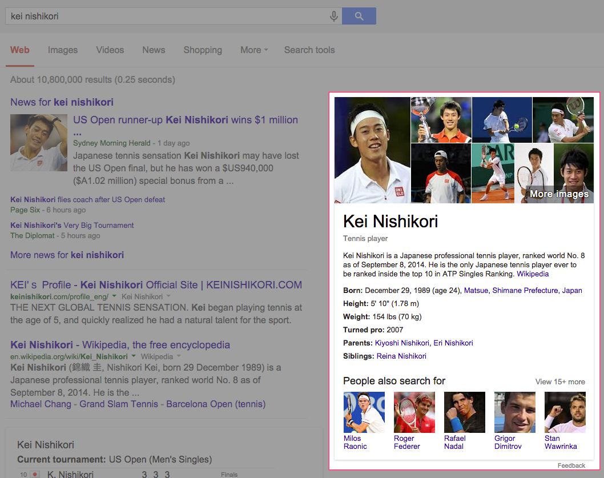
Task: Click the photo in red-white shirt and cap
Action: [x=441, y=174]
